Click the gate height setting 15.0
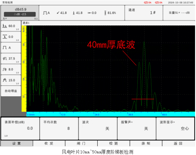 [11, 80]
